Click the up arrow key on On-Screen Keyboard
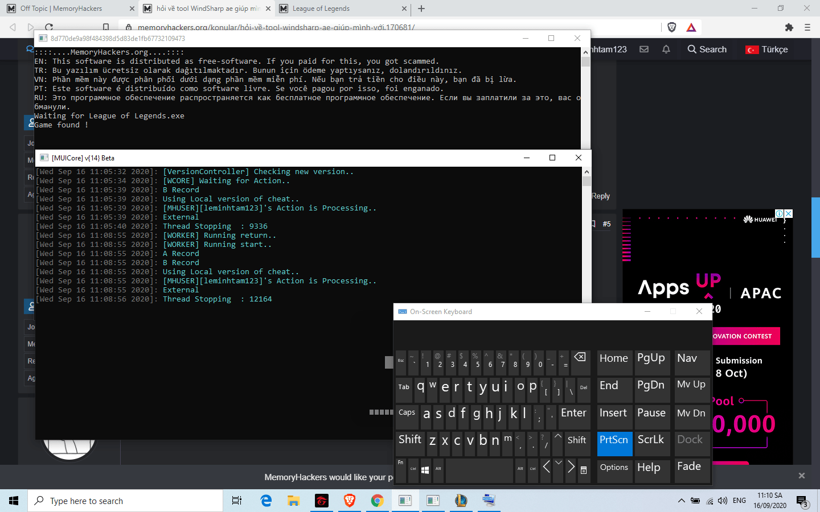The width and height of the screenshot is (820, 512). tap(559, 444)
